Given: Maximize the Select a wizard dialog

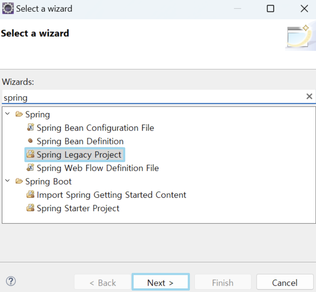Looking at the screenshot, I should coord(270,9).
